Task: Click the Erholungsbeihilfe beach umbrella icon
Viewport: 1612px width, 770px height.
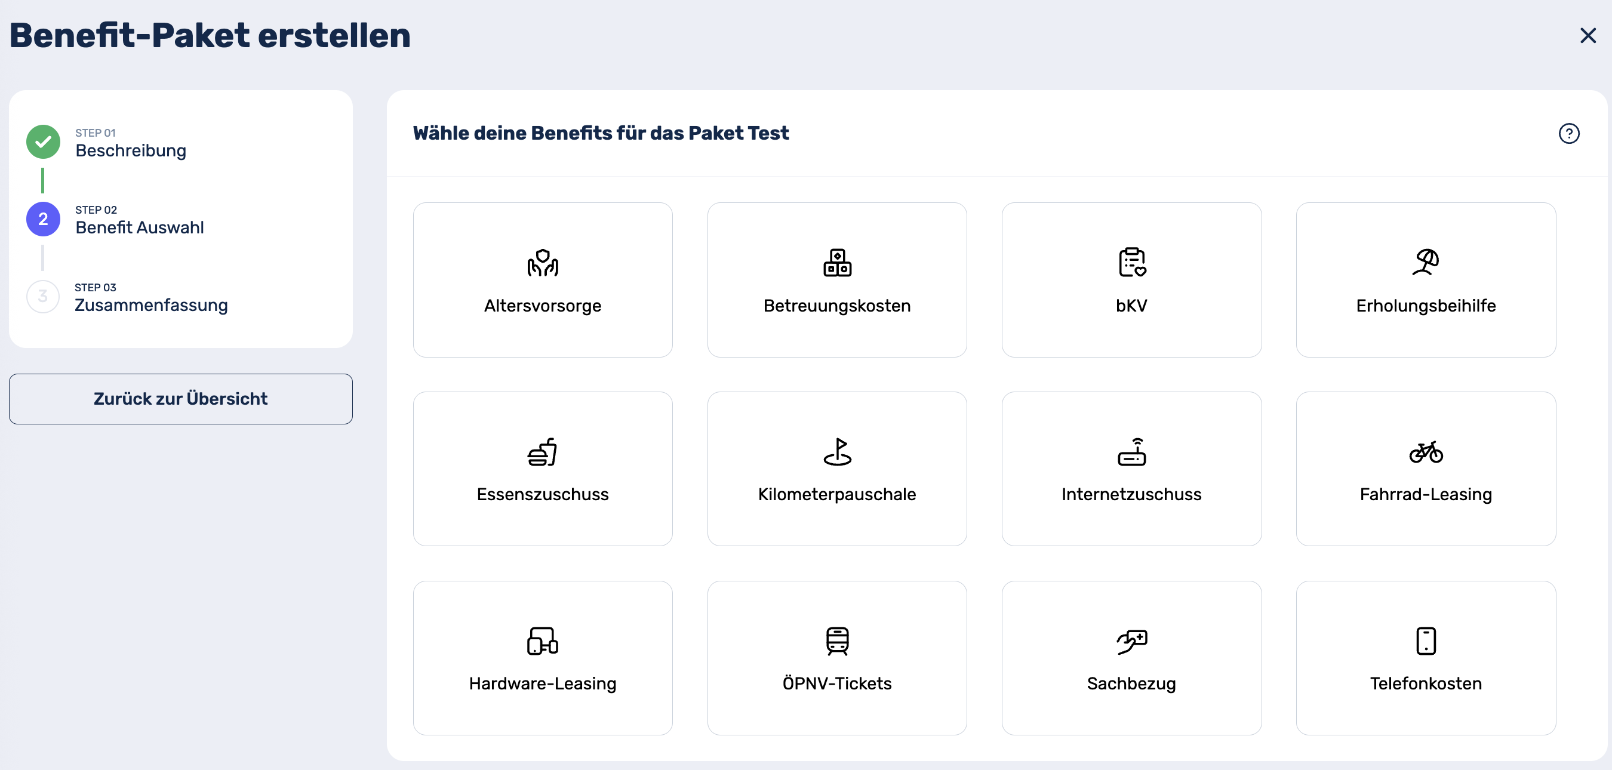Action: 1426,263
